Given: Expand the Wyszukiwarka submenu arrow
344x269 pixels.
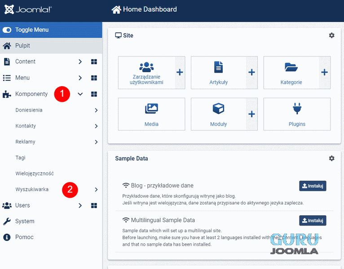Looking at the screenshot, I should pyautogui.click(x=96, y=190).
